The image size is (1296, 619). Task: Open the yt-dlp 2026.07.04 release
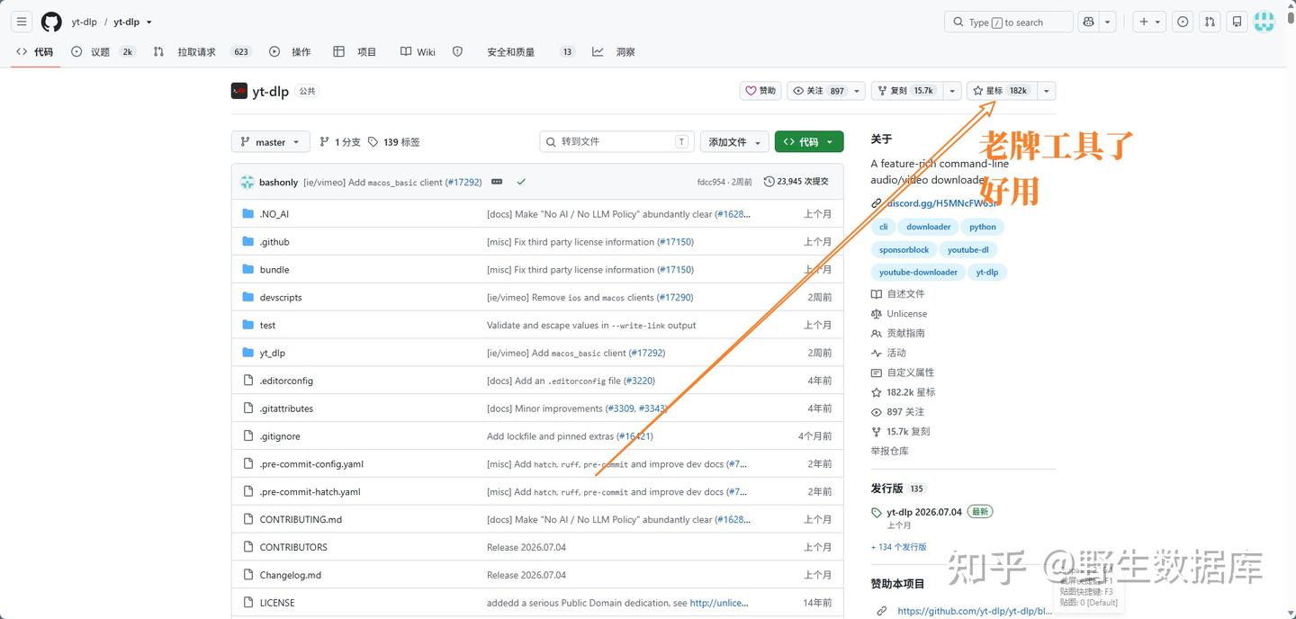point(924,512)
